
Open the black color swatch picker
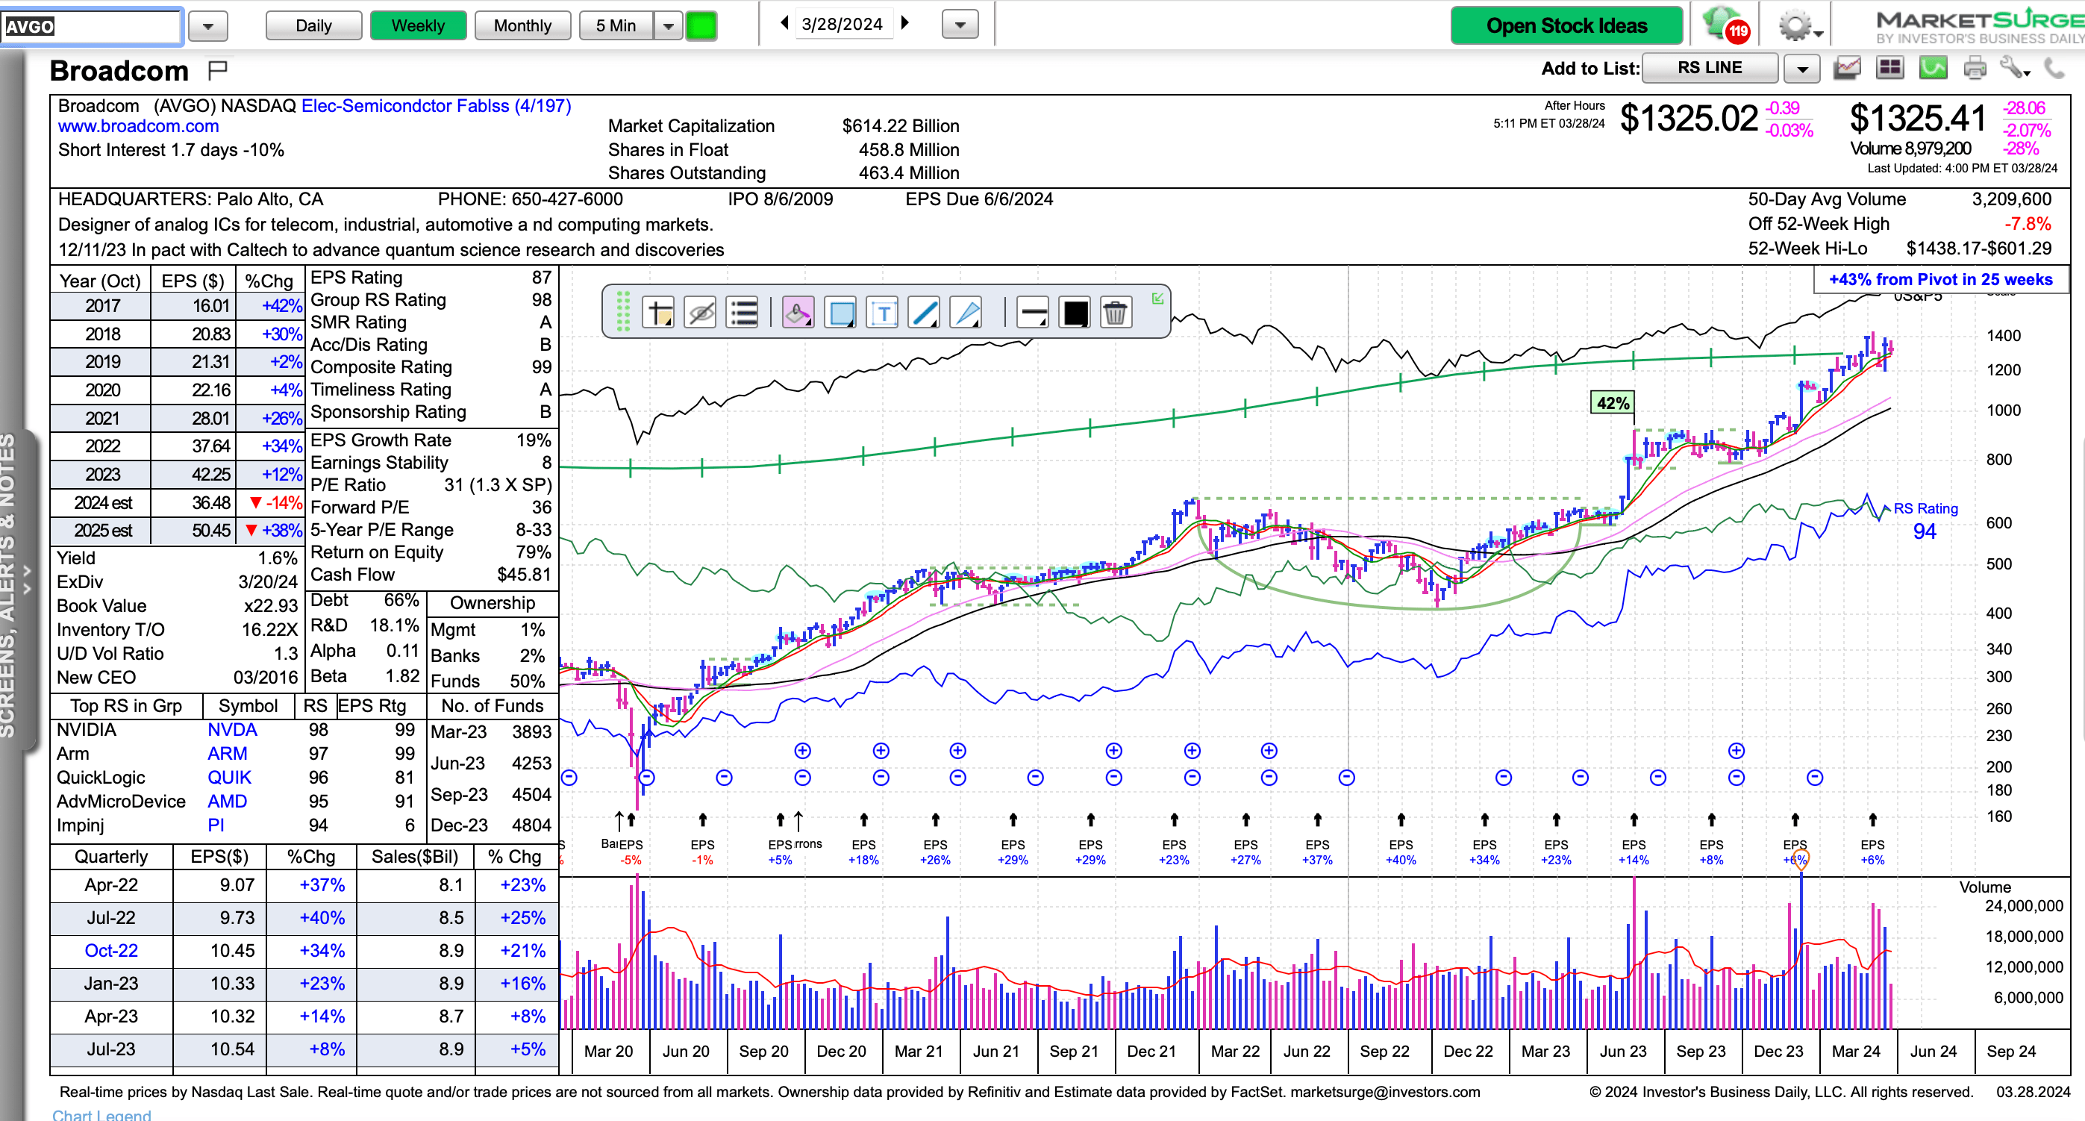[1075, 313]
